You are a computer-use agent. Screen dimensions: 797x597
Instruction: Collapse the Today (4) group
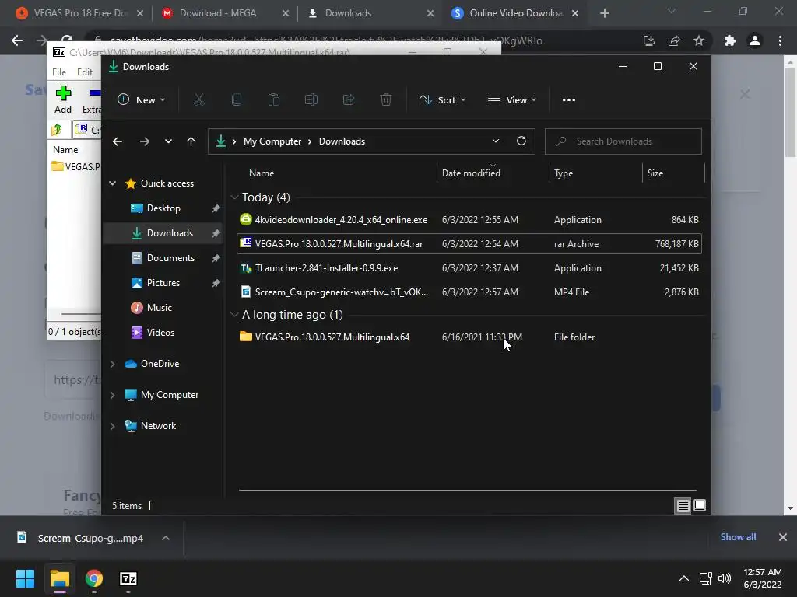(234, 197)
